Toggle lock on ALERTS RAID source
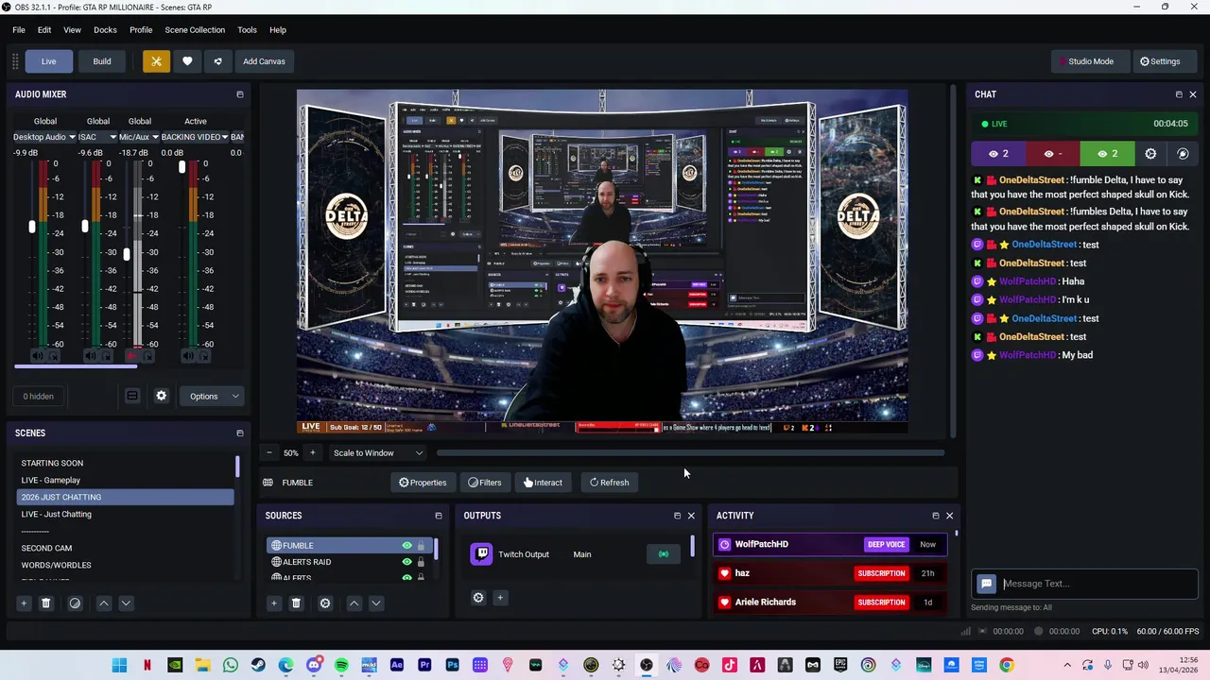Screen dimensions: 1210x680 coord(421,562)
